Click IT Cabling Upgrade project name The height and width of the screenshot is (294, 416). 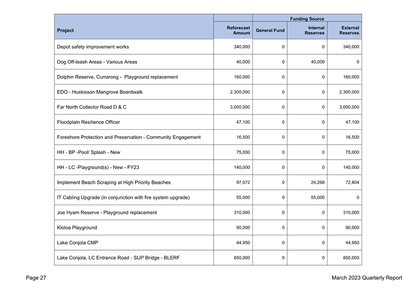(123, 198)
